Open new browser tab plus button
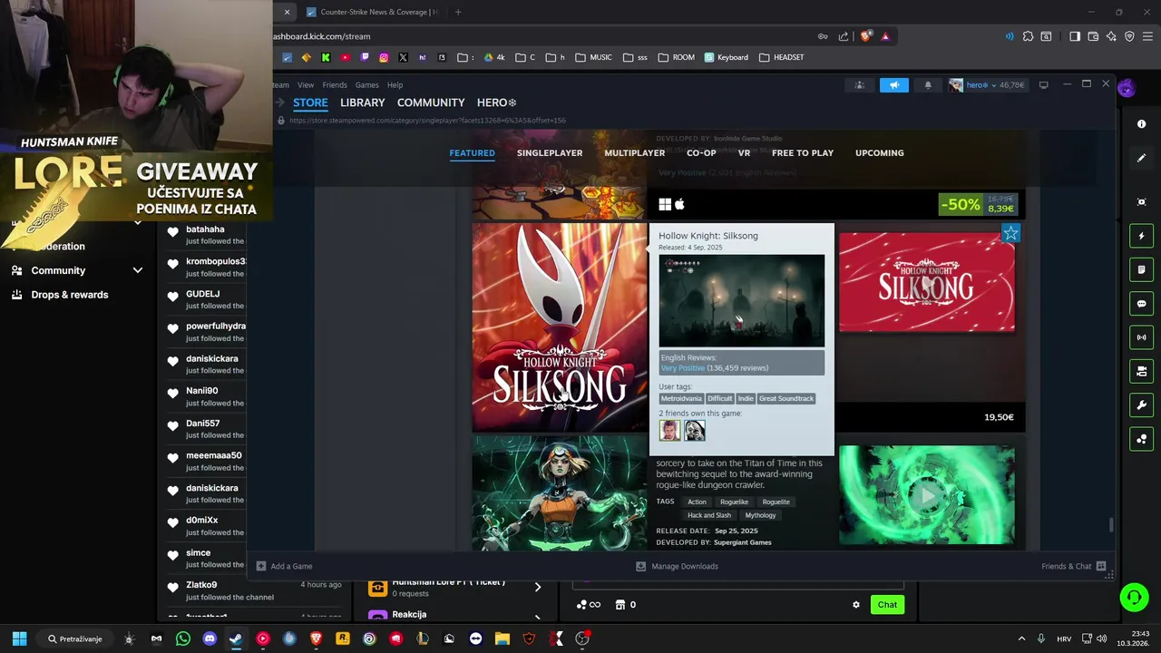Image resolution: width=1161 pixels, height=653 pixels. tap(458, 12)
